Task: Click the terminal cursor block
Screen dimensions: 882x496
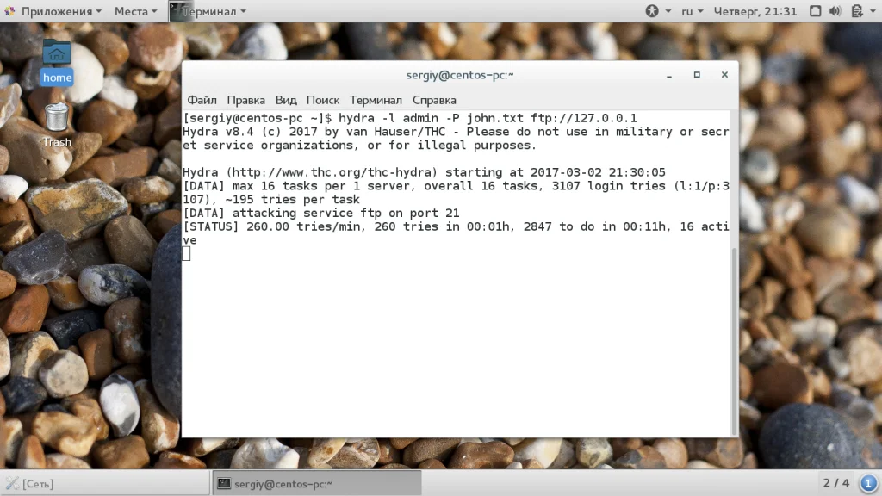Action: pos(186,254)
